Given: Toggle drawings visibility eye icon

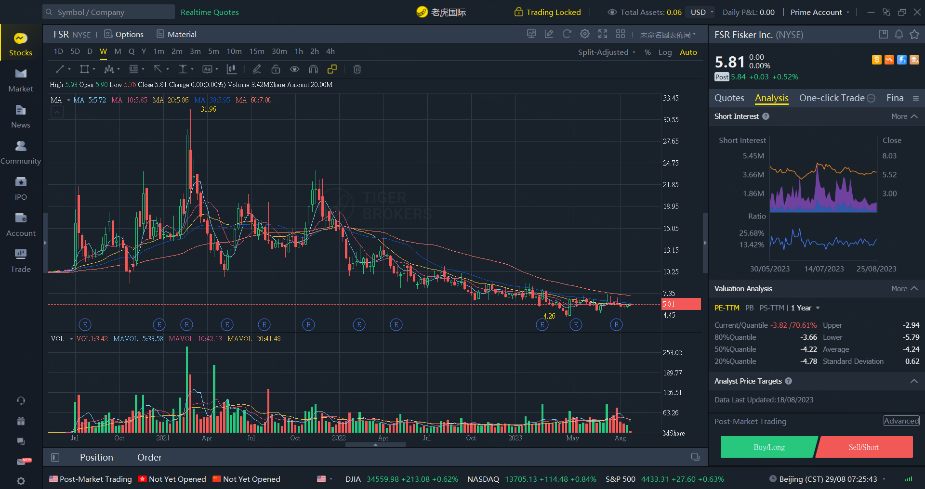Looking at the screenshot, I should point(294,69).
